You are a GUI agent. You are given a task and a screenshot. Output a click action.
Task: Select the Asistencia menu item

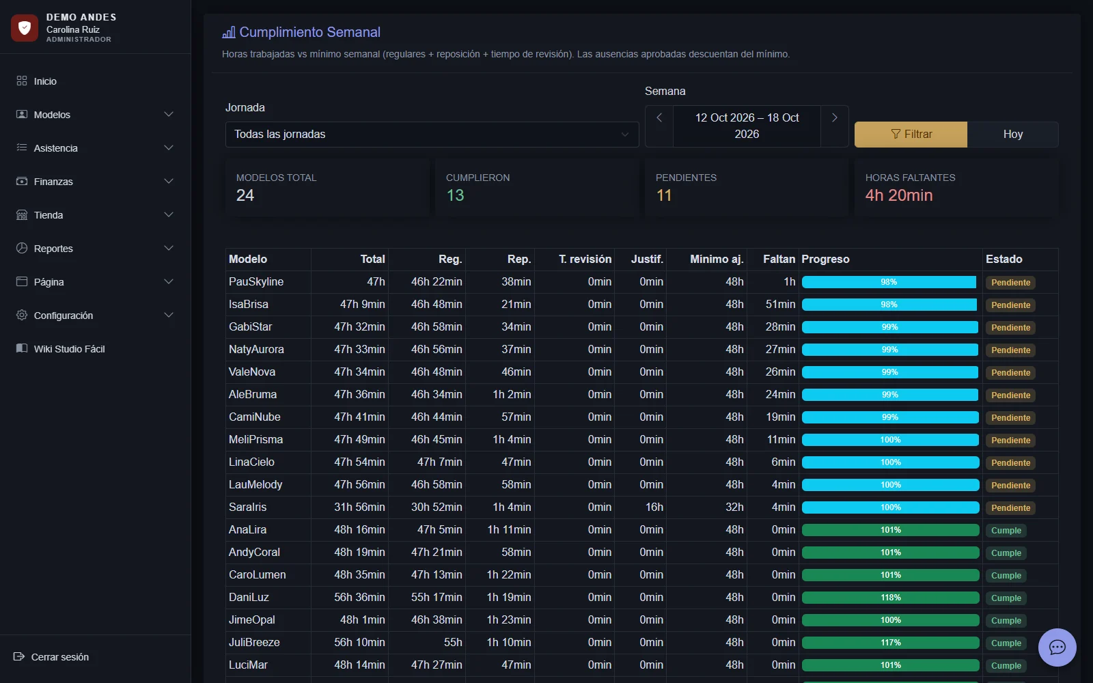[x=95, y=148]
